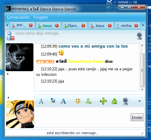The height and width of the screenshot is (140, 151).
Task: Click chat scrollbar up arrow
Action: [x=142, y=45]
